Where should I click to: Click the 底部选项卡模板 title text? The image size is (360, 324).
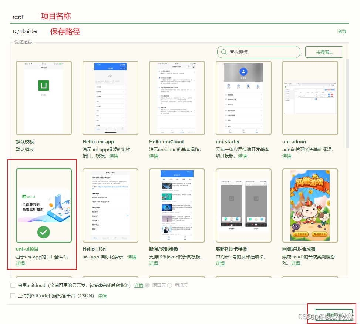(x=231, y=249)
